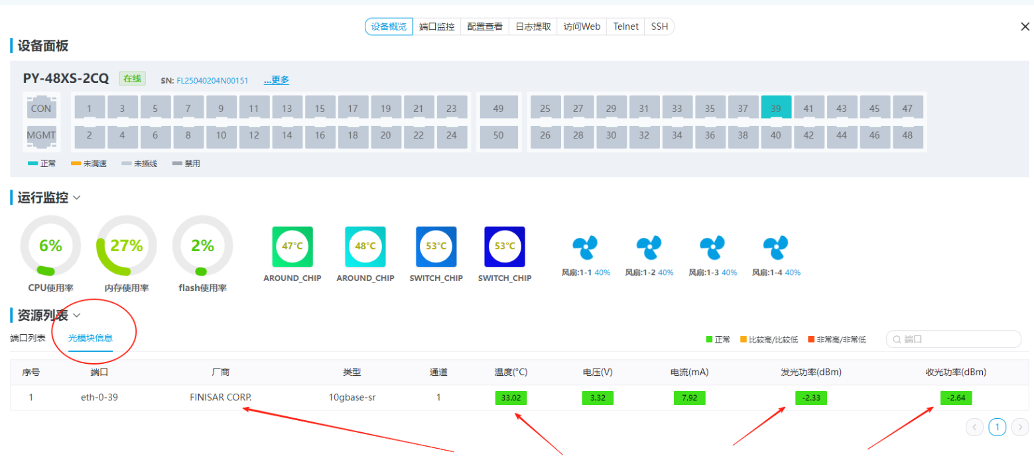Screen dimensions: 1034x456
Task: Click the ...更多 link
Action: point(277,80)
